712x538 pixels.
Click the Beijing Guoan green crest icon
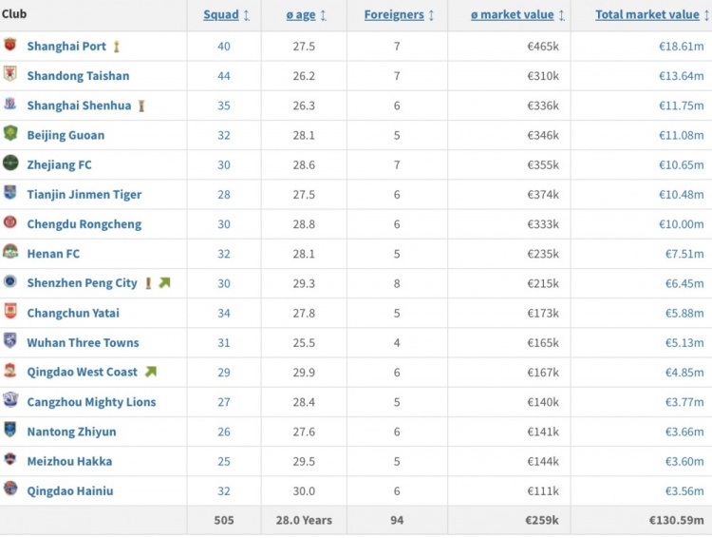tap(10, 133)
